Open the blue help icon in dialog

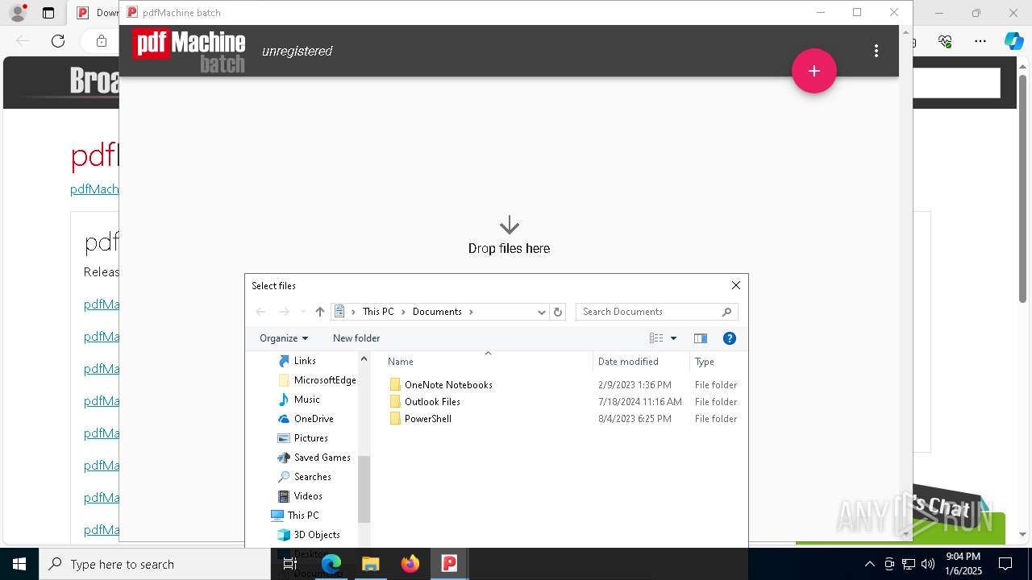(x=730, y=338)
